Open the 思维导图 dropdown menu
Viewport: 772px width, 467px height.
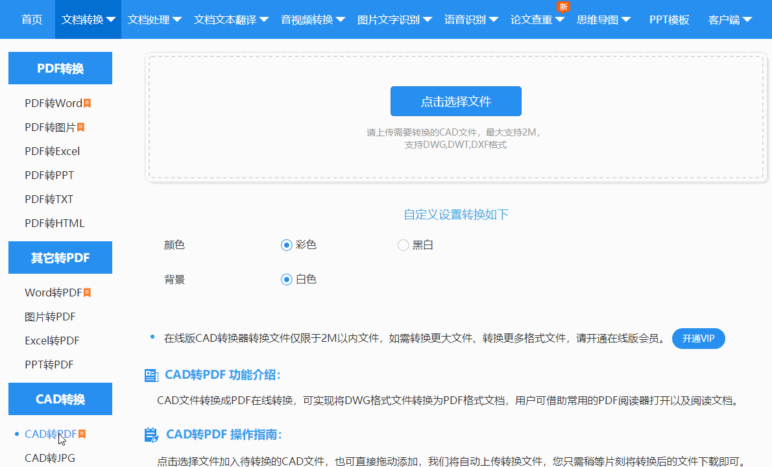[603, 19]
